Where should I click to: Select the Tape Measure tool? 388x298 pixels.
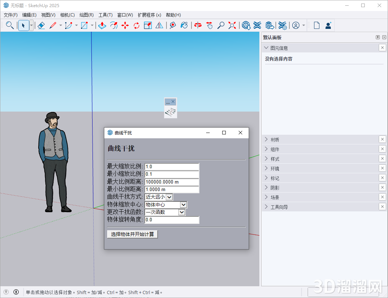[x=173, y=25]
